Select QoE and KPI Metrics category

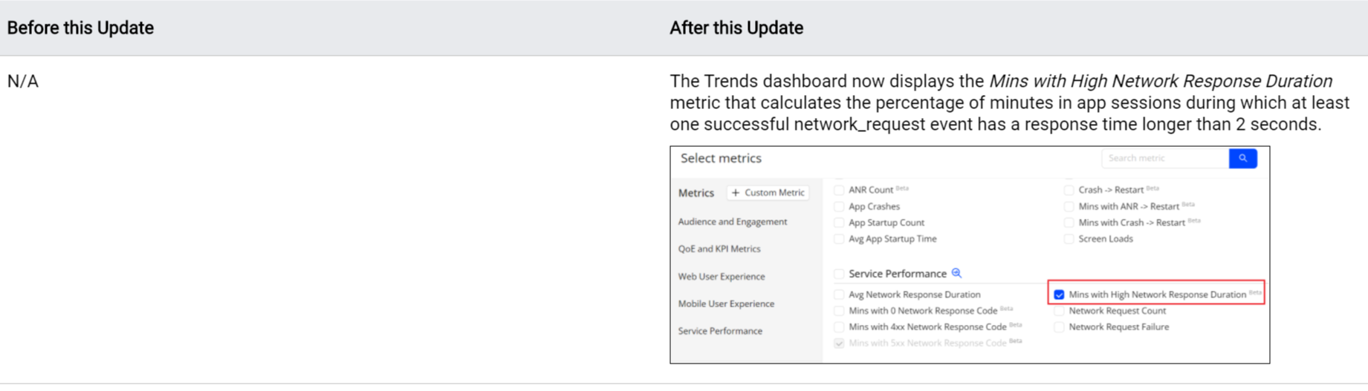[719, 249]
